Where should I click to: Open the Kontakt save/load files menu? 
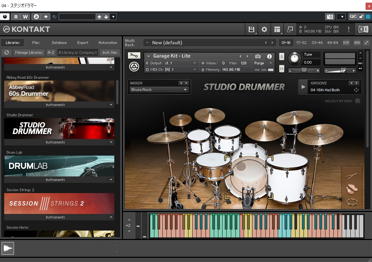(x=251, y=29)
